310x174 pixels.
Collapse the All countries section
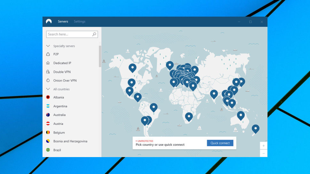(x=48, y=89)
